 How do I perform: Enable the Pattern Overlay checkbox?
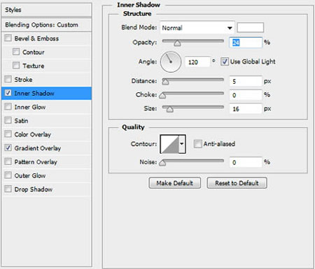point(8,161)
